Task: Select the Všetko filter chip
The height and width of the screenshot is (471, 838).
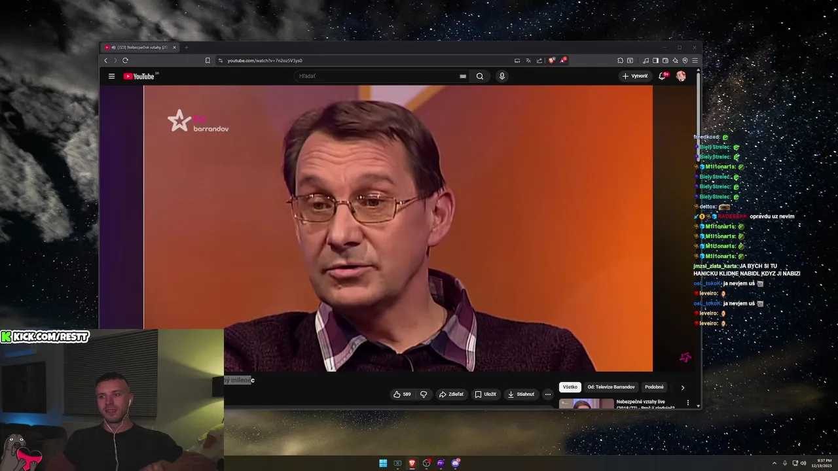Action: pyautogui.click(x=570, y=387)
